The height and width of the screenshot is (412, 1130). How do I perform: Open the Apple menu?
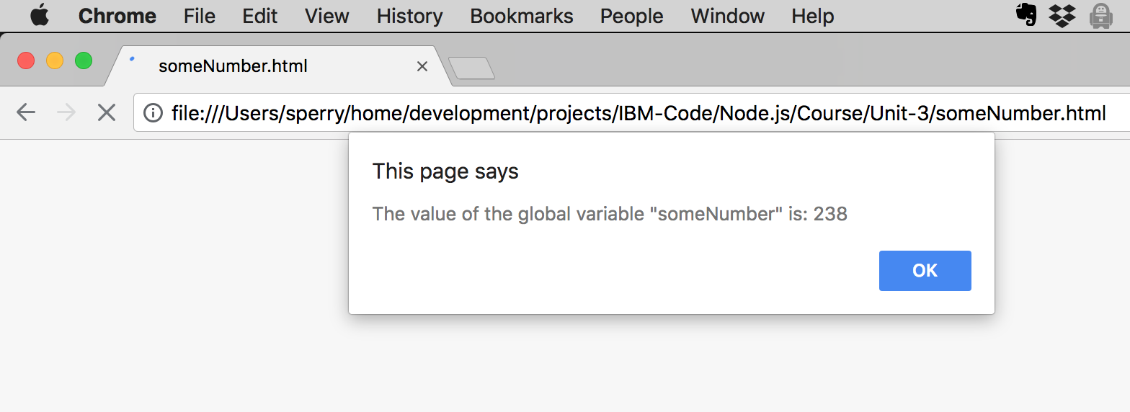(40, 15)
